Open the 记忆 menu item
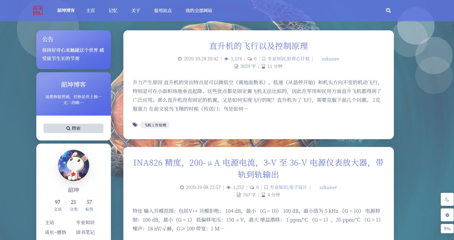Image resolution: width=454 pixels, height=240 pixels. point(113,11)
